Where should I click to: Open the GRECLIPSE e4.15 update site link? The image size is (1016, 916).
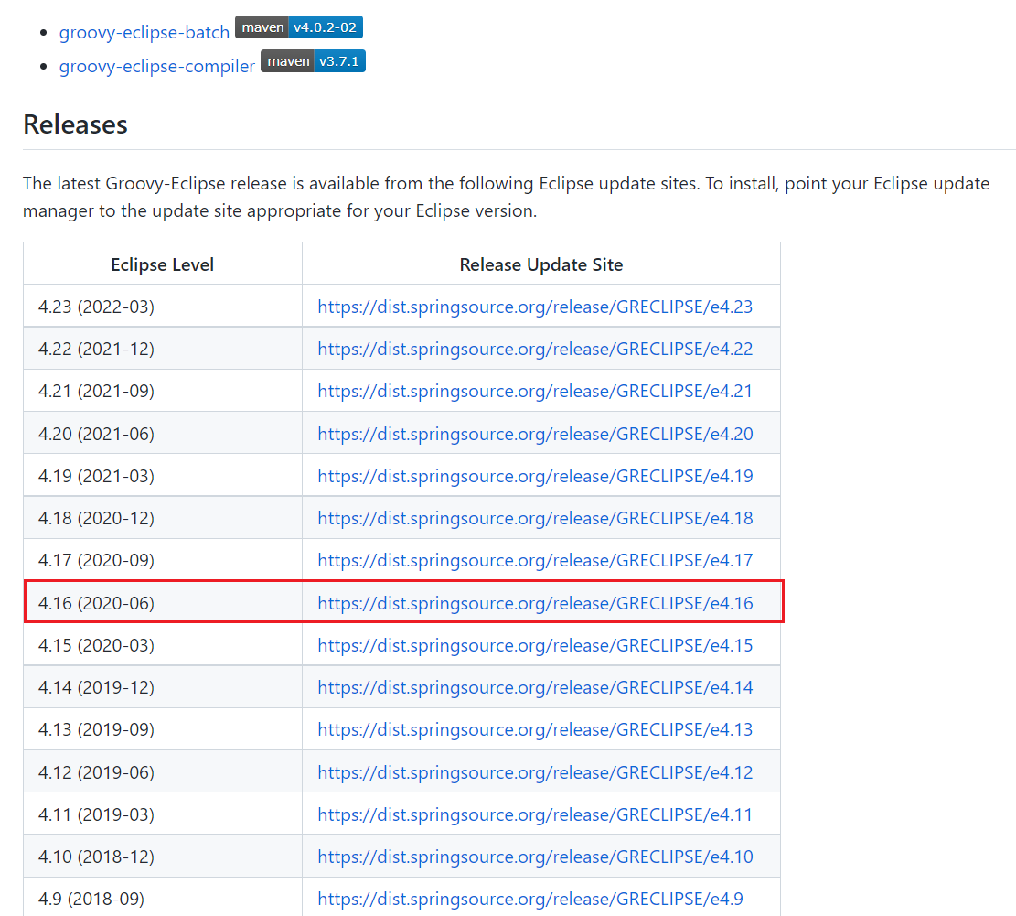click(x=535, y=645)
